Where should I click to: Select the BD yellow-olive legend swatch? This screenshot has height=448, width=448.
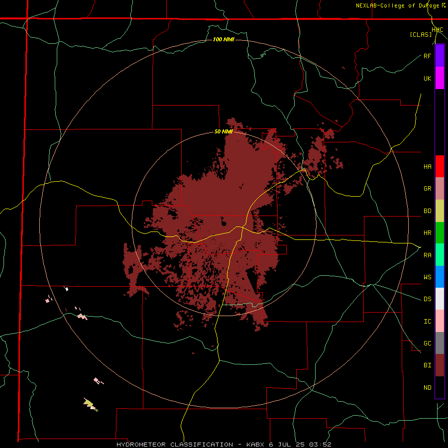440,211
